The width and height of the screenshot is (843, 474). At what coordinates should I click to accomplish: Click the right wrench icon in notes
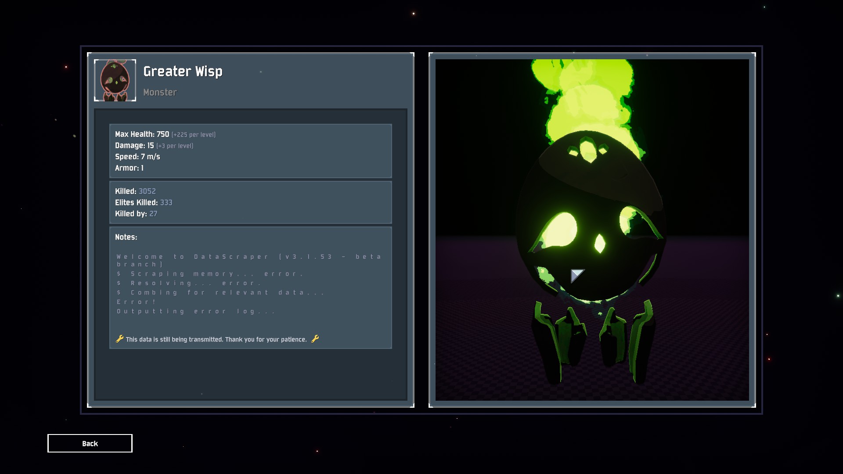(315, 339)
